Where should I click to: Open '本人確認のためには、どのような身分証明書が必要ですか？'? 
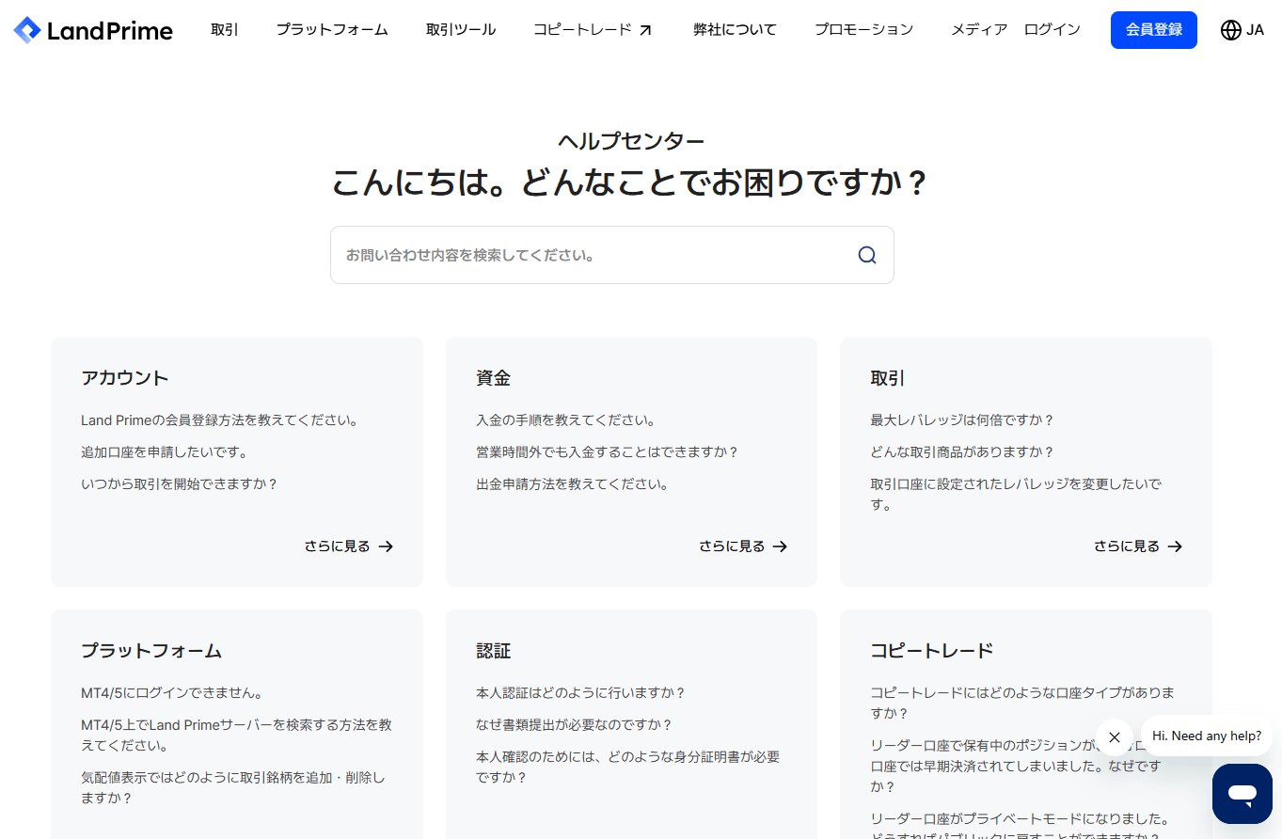click(x=628, y=768)
